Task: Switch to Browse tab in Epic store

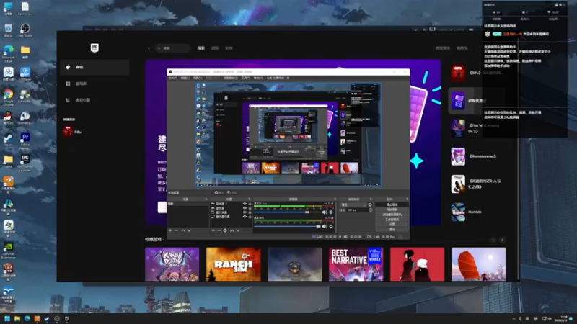Action: click(215, 48)
